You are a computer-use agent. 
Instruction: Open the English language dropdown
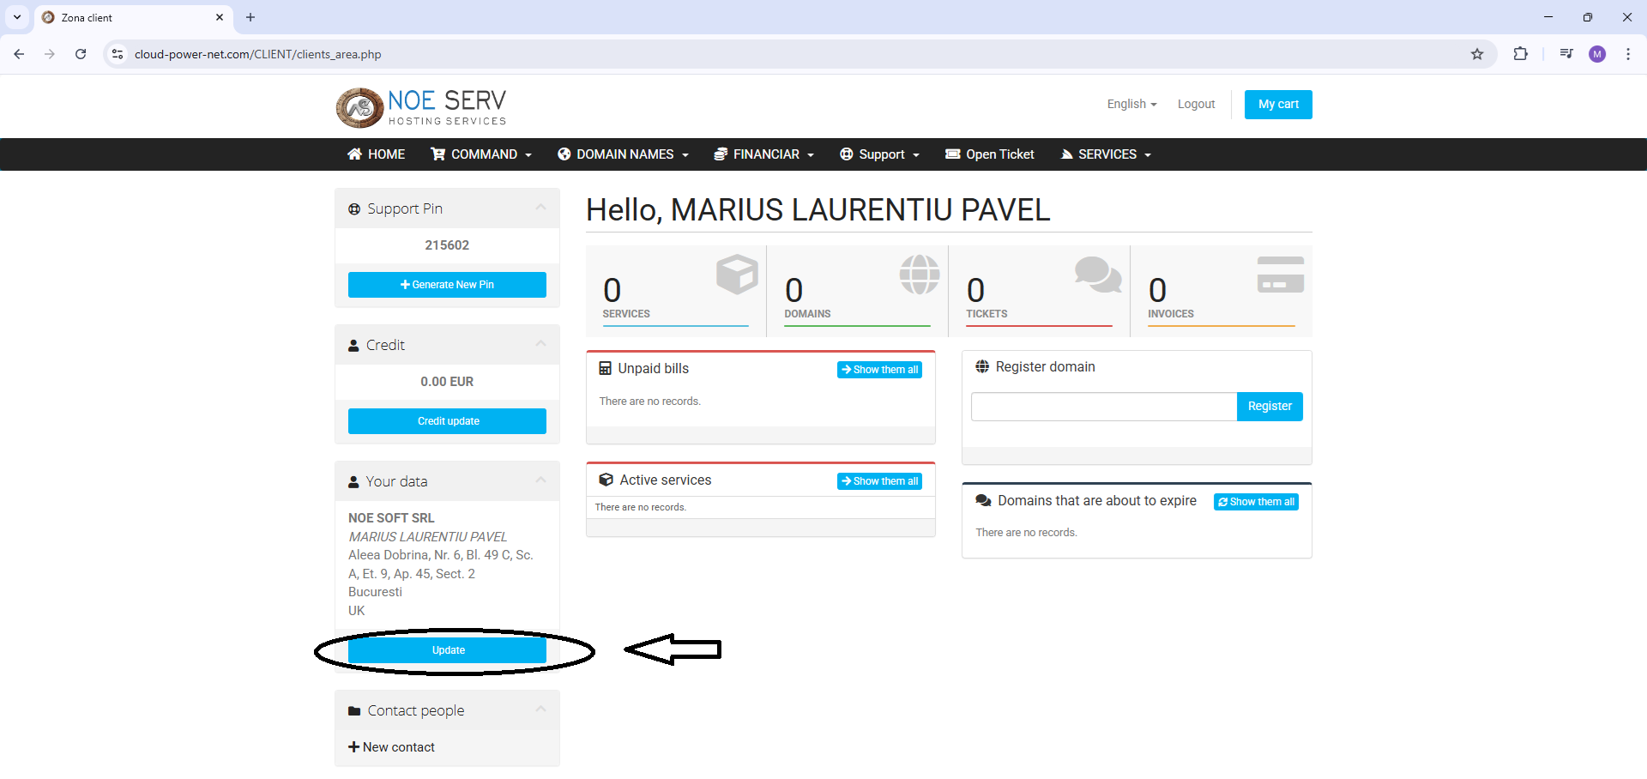click(x=1131, y=104)
